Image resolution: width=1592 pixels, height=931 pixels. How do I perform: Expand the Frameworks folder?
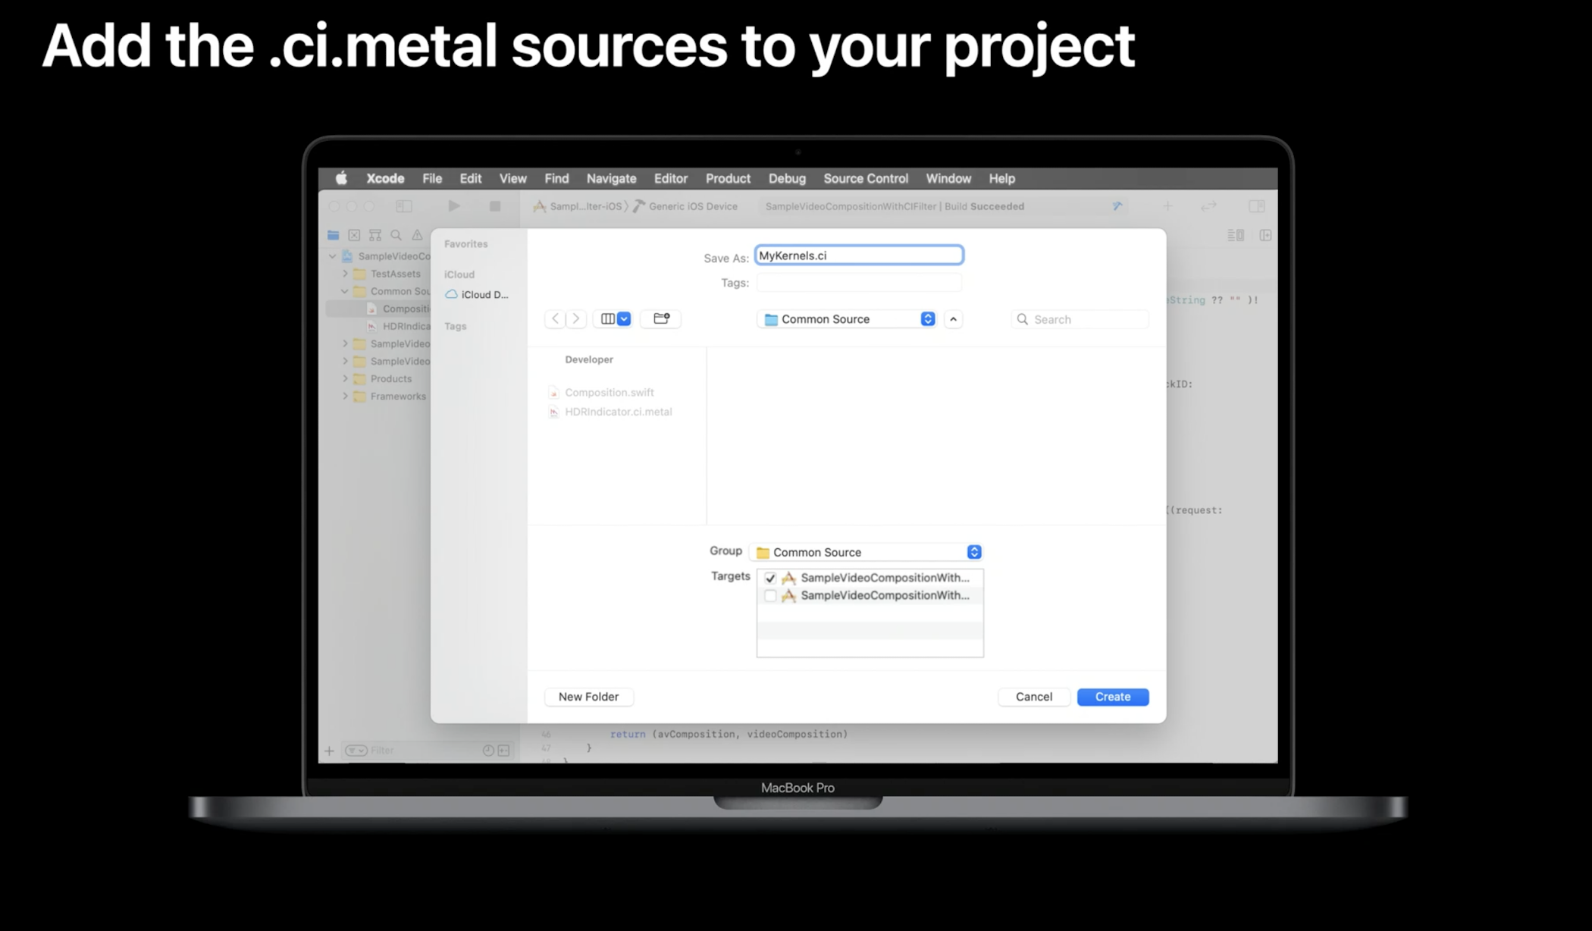345,396
